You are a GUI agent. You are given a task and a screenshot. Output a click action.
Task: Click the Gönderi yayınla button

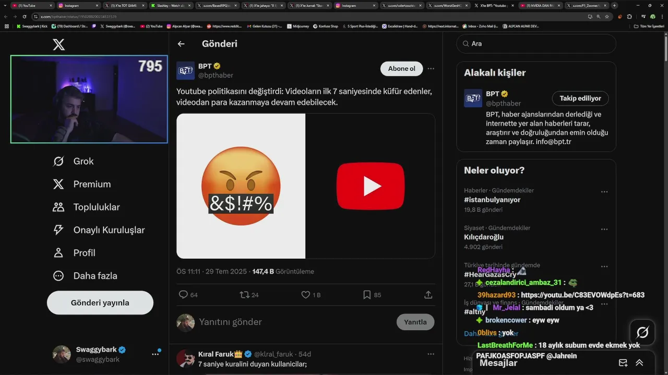click(x=100, y=303)
